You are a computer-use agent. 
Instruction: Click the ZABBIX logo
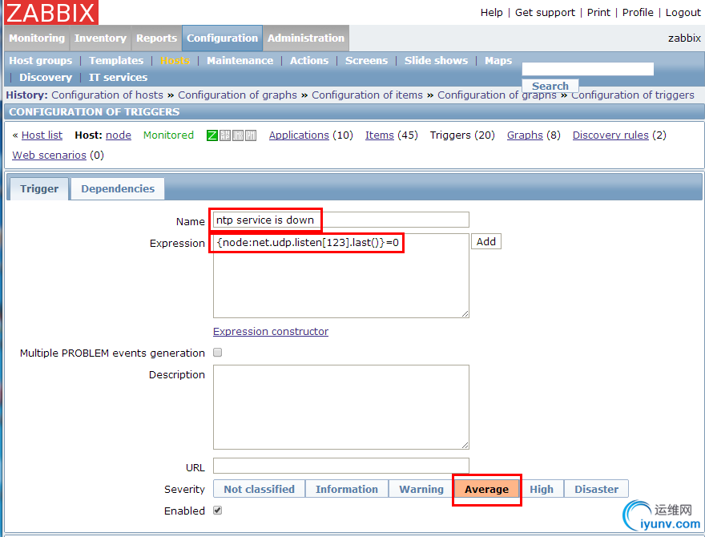[x=50, y=12]
